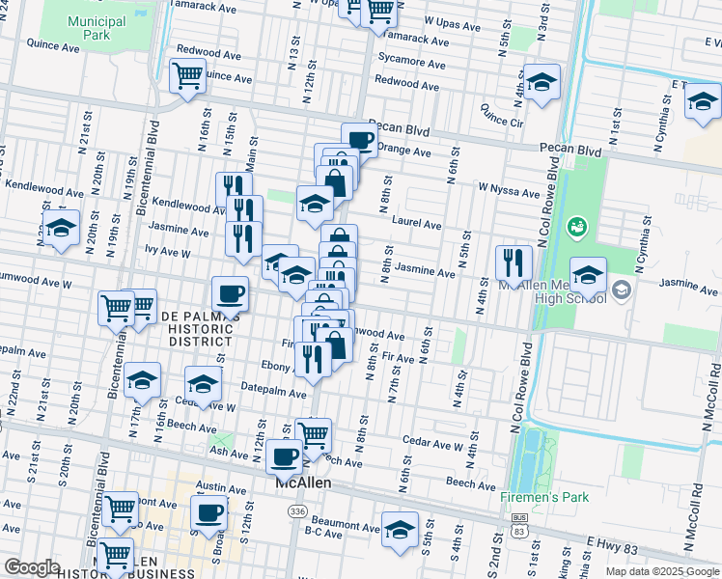Click the Municipal Park label

click(97, 28)
